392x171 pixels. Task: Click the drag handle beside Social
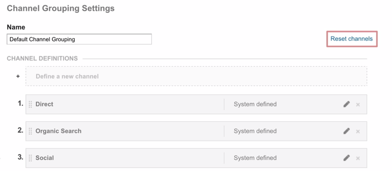30,158
